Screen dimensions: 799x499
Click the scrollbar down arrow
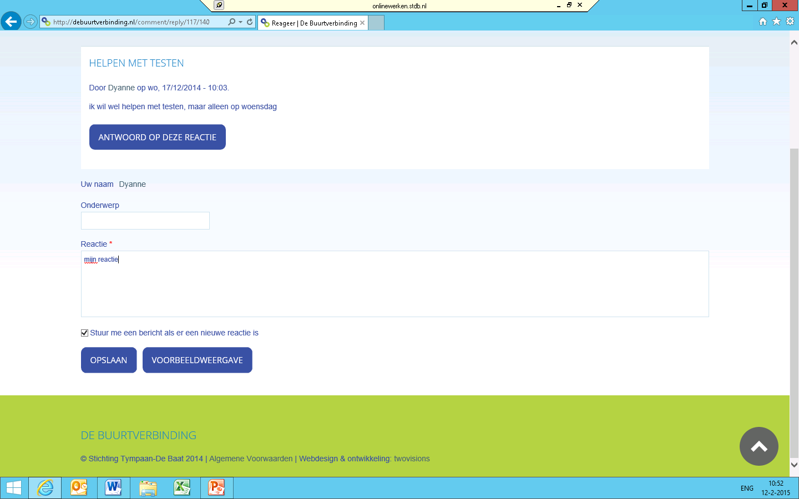794,465
